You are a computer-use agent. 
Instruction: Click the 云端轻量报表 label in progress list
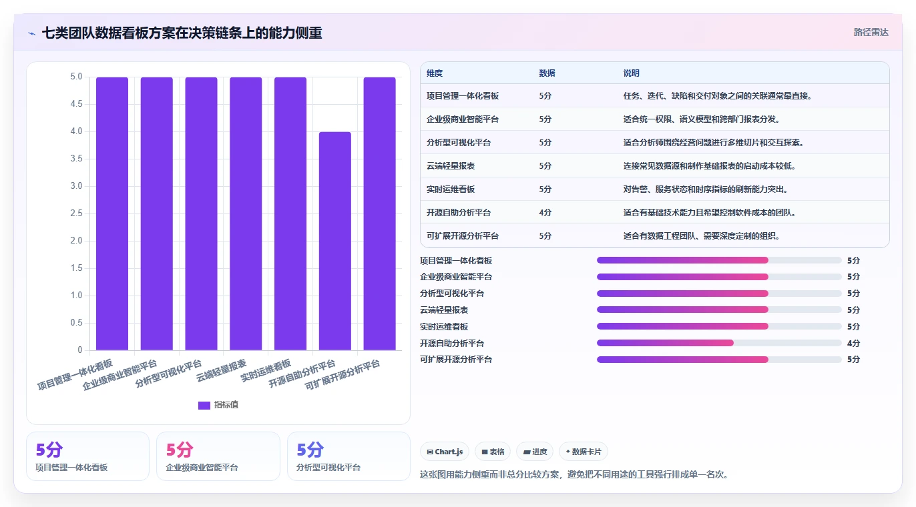[444, 310]
